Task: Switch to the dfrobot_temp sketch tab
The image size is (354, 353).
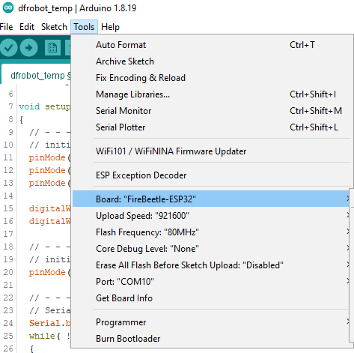Action: coord(37,76)
